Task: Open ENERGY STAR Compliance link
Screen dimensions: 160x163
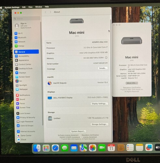Action: (x=70, y=137)
